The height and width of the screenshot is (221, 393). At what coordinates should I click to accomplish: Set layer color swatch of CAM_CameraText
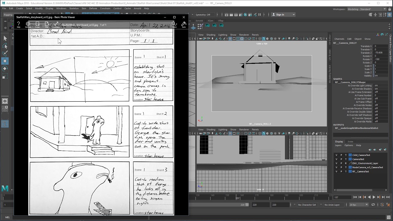(350, 155)
